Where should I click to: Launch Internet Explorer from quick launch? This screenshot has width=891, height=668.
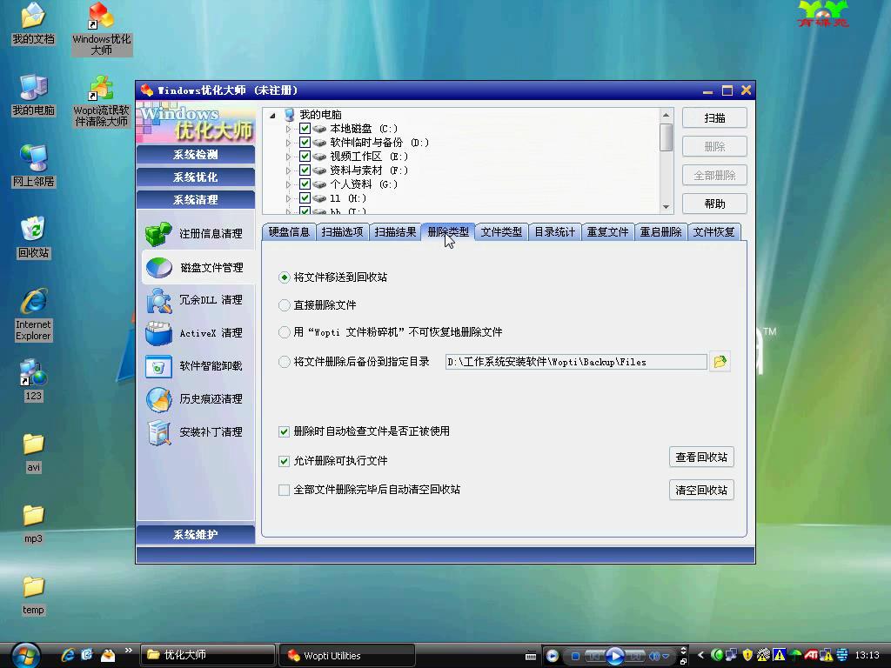pyautogui.click(x=68, y=655)
